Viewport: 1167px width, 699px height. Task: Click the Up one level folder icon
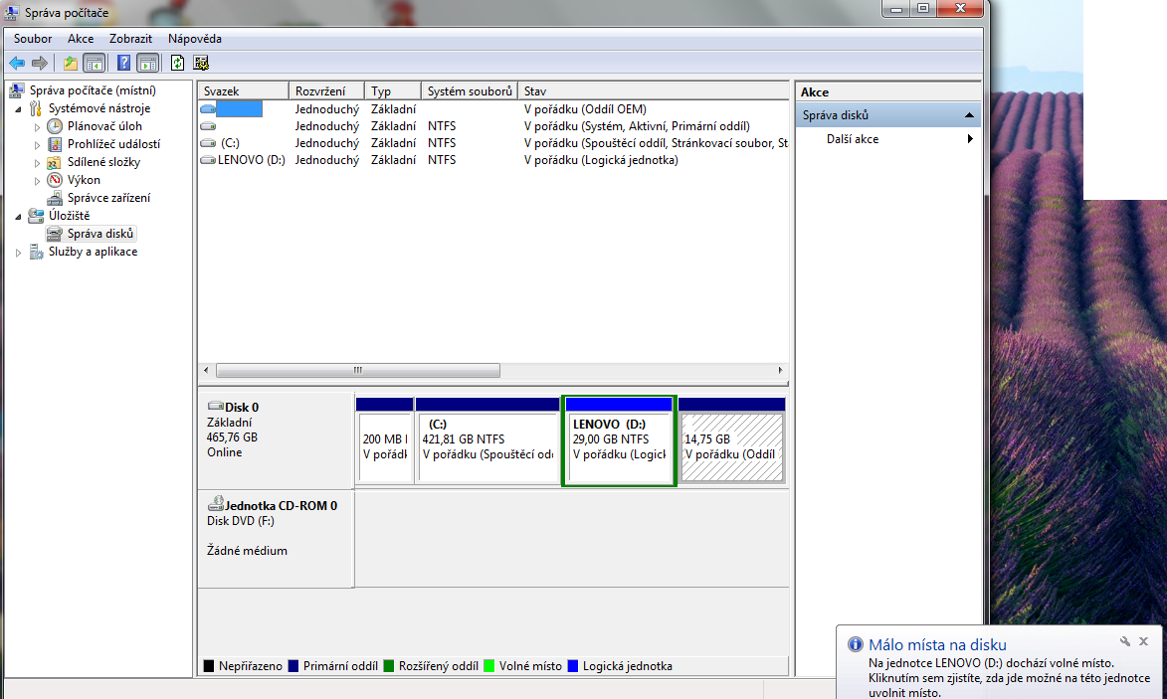pos(70,64)
